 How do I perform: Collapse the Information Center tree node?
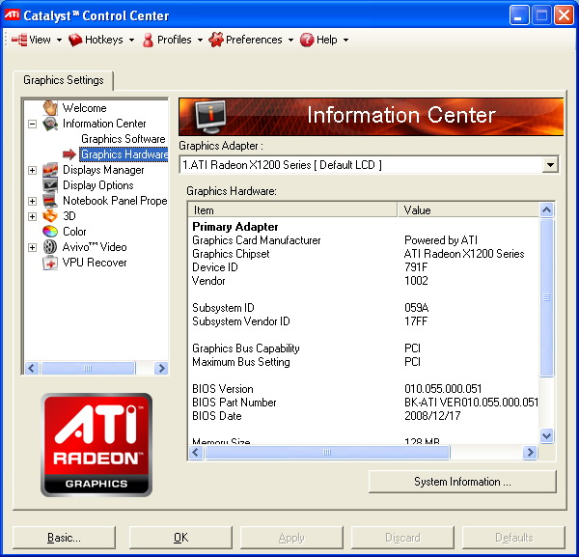click(x=33, y=124)
